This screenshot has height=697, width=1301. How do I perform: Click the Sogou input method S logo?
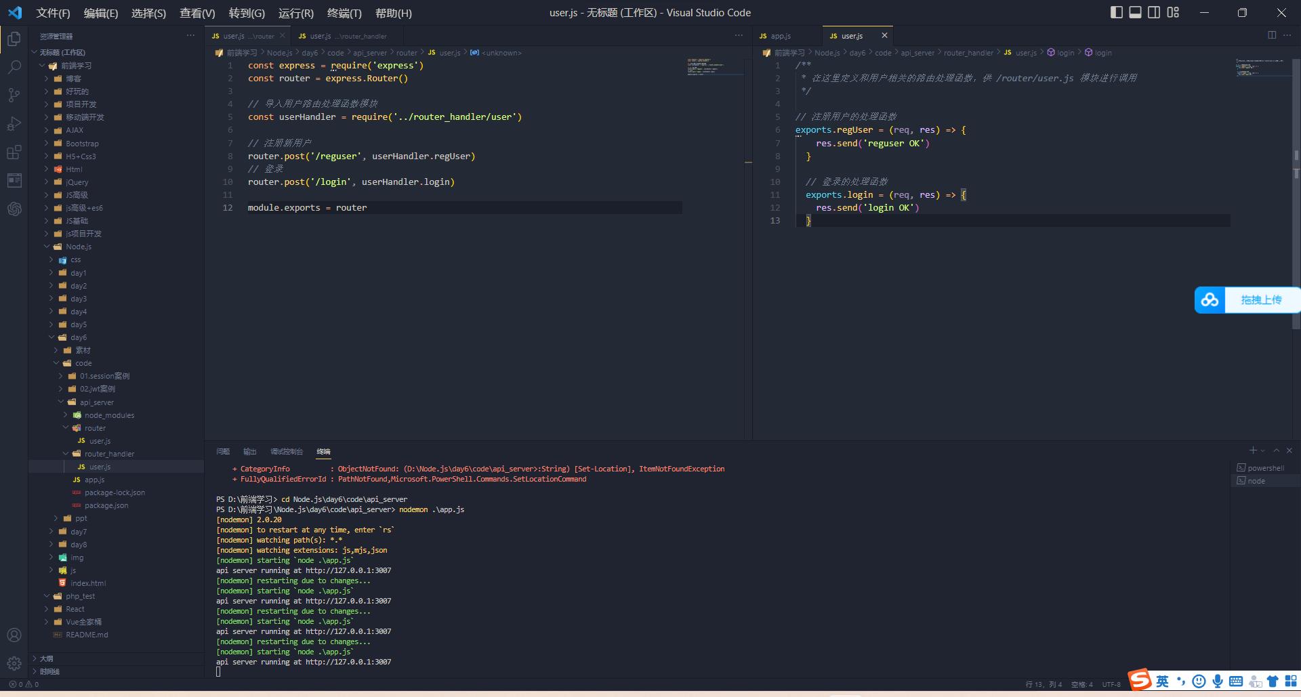point(1140,680)
